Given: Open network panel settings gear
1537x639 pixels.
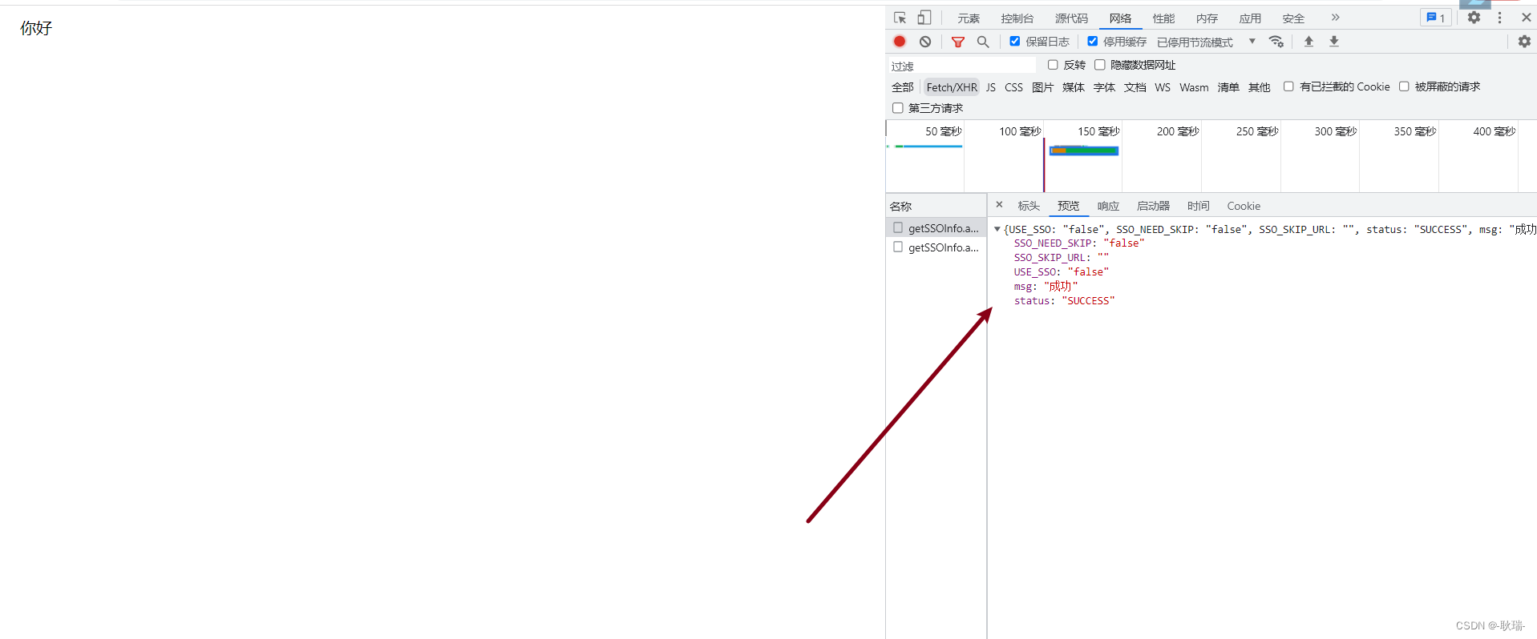Looking at the screenshot, I should pyautogui.click(x=1524, y=42).
